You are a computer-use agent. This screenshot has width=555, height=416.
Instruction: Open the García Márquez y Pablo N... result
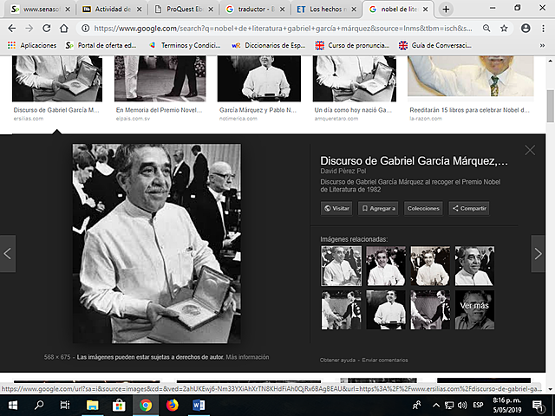pos(259,79)
